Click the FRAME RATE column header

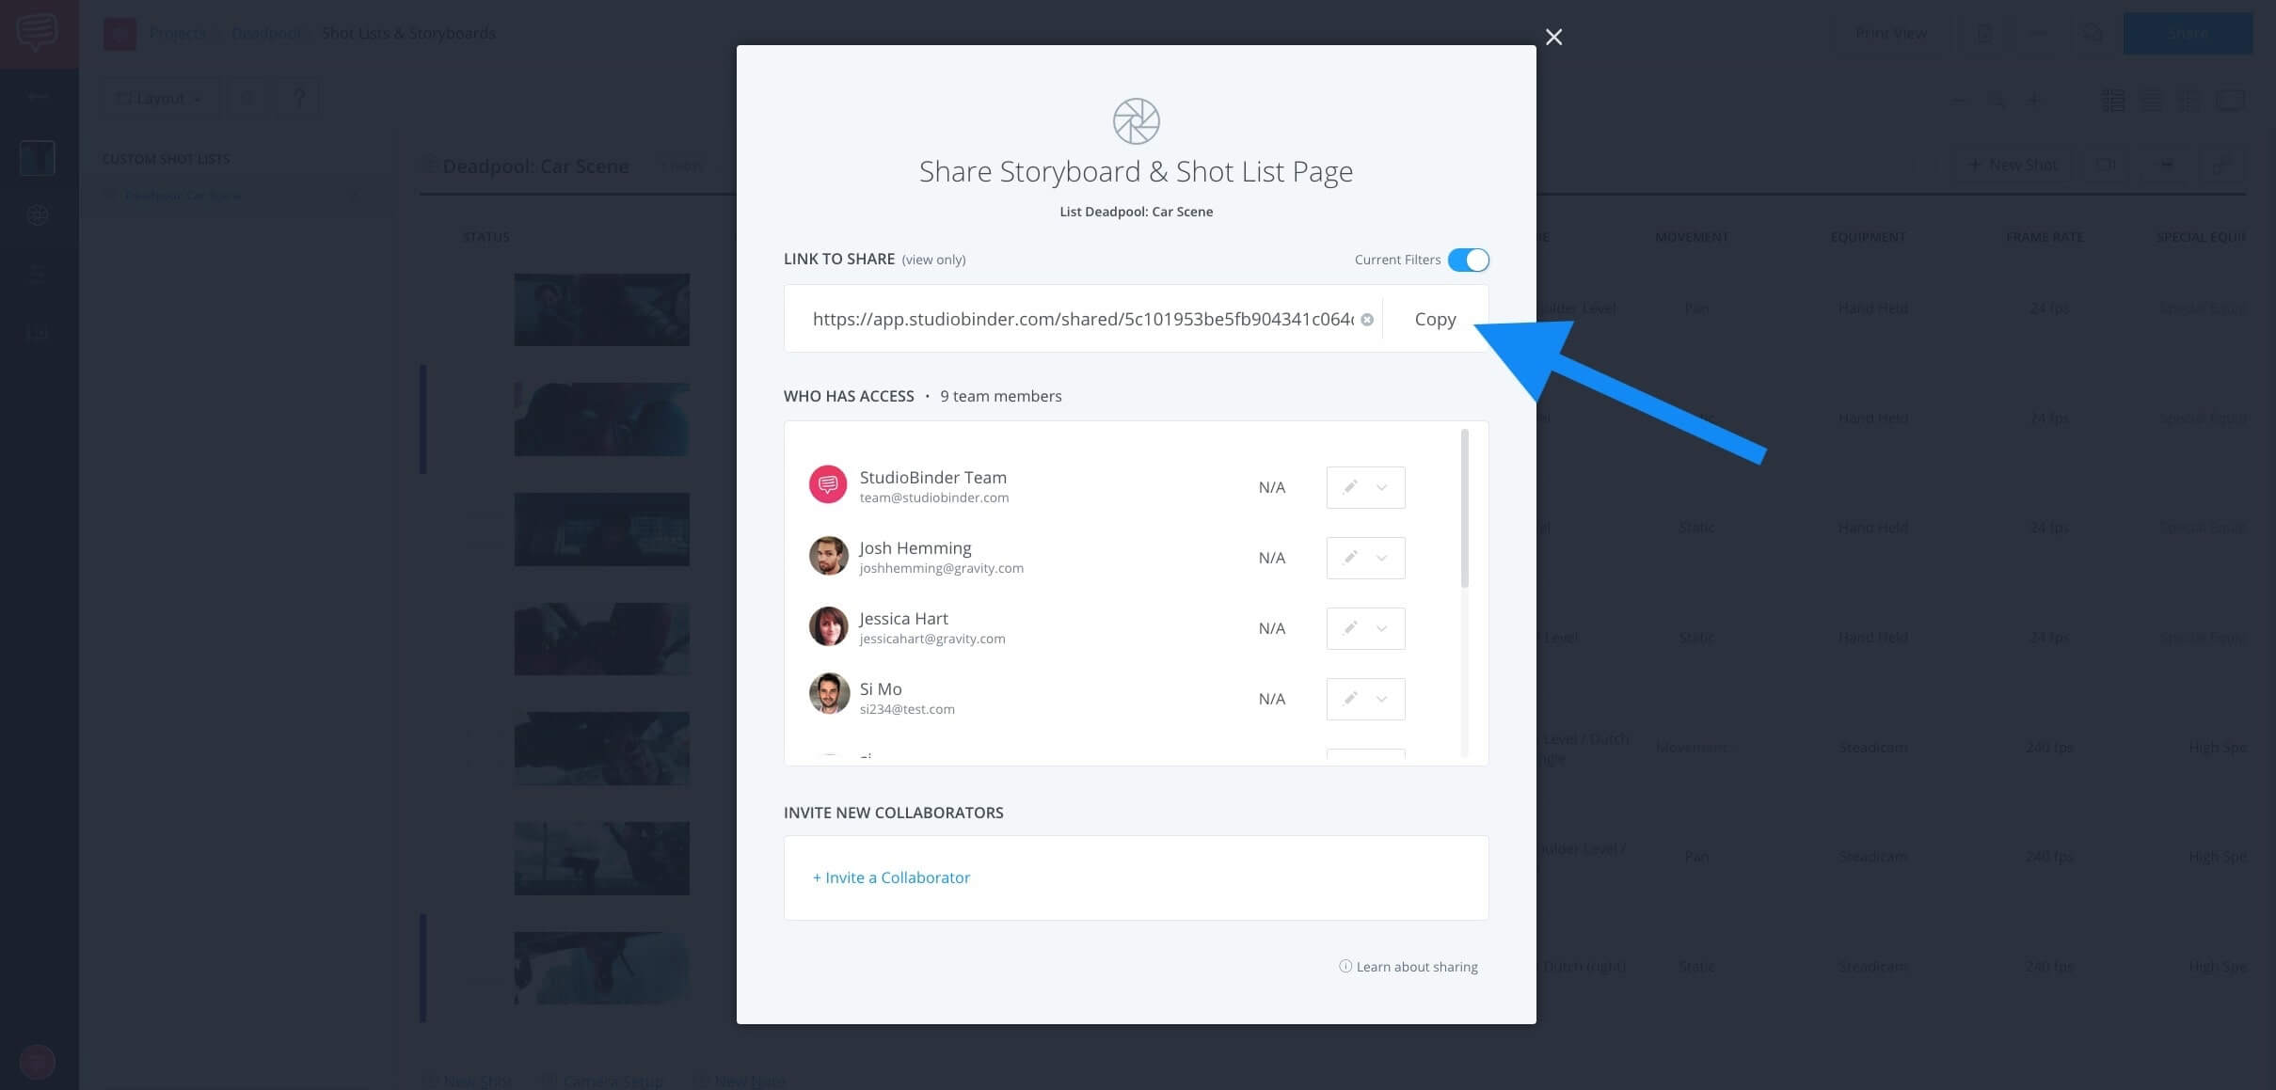pyautogui.click(x=2045, y=237)
